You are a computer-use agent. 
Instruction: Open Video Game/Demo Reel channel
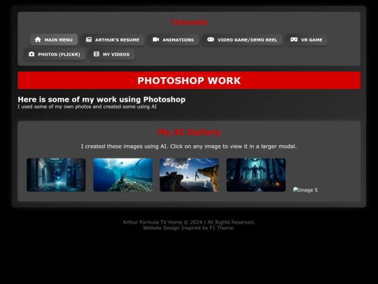[242, 39]
